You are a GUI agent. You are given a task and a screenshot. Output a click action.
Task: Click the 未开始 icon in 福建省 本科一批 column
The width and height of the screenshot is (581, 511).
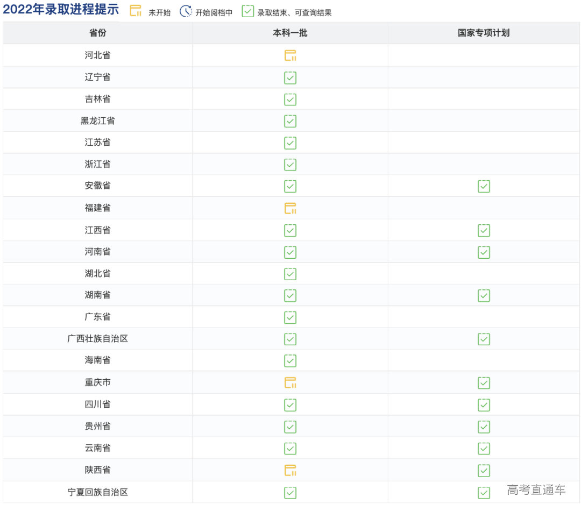[290, 208]
